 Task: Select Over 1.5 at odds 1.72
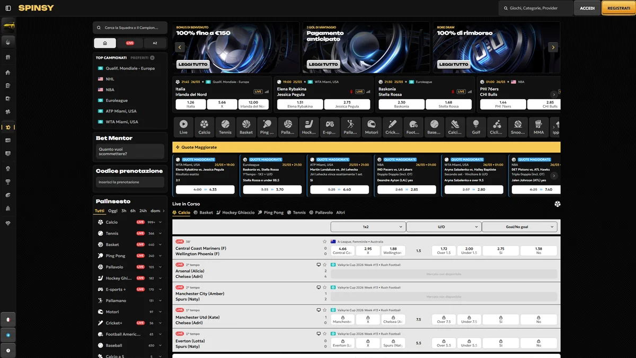coord(444,250)
